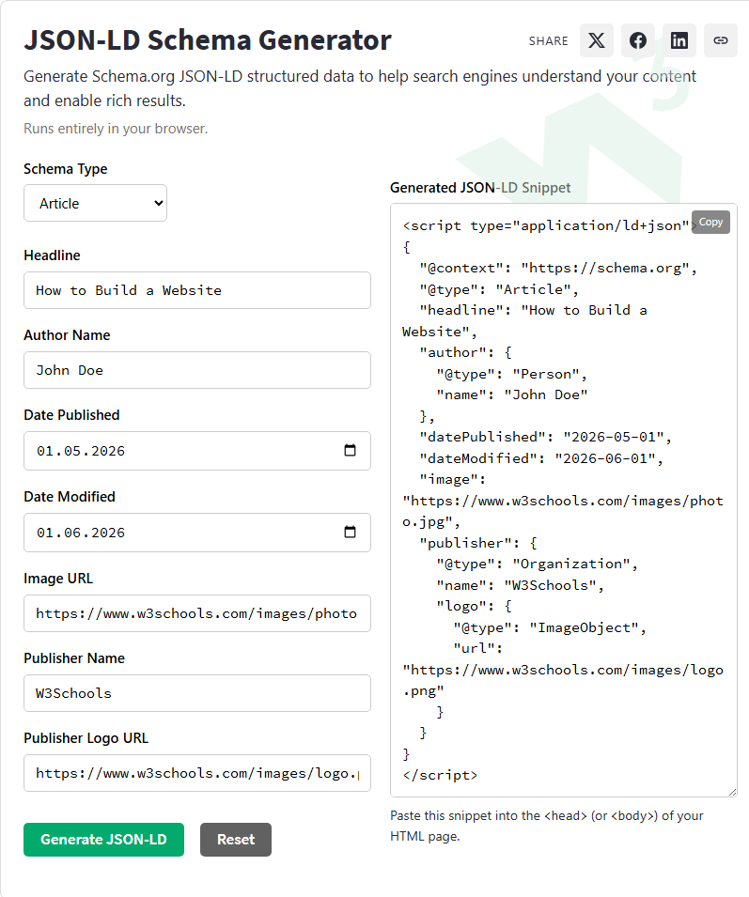Grab the snippet textarea resize handle

pyautogui.click(x=732, y=792)
